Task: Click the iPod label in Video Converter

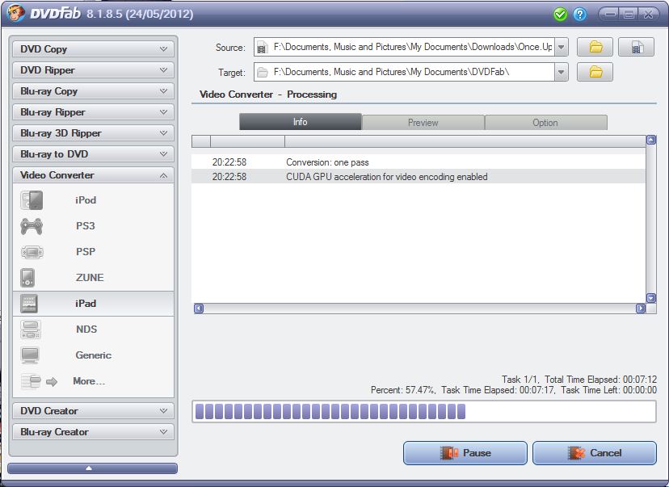Action: (86, 200)
